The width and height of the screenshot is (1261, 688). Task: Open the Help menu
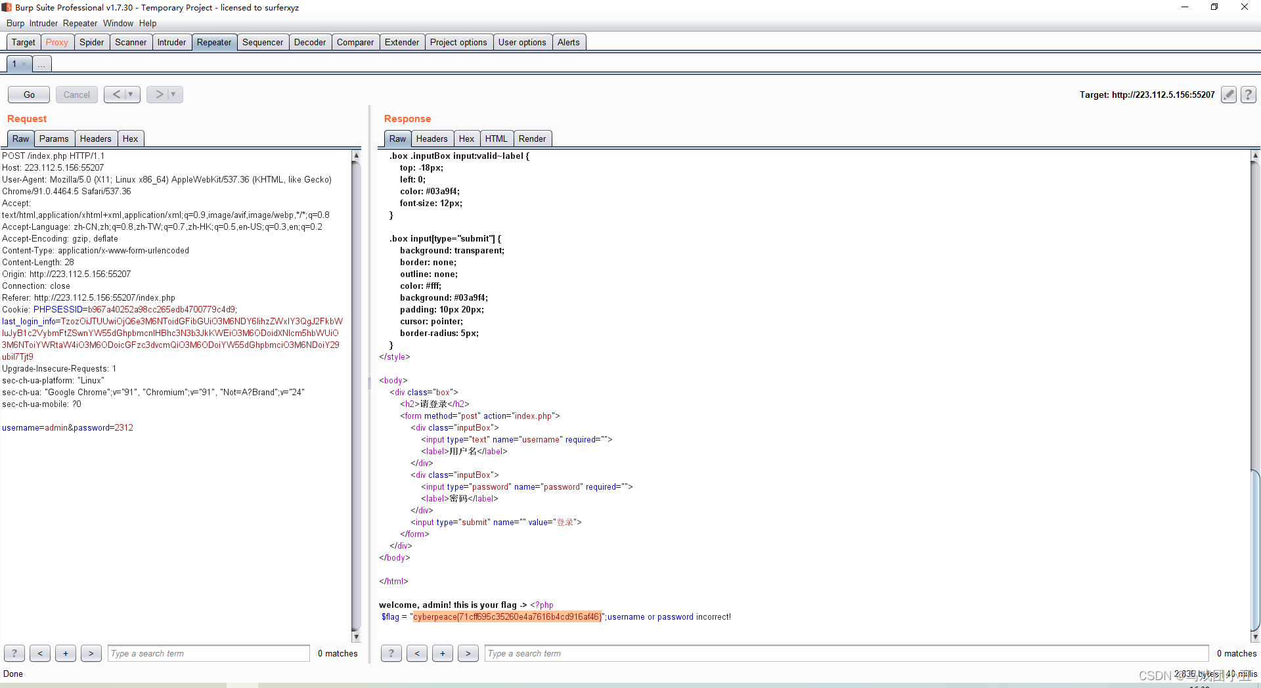coord(148,23)
